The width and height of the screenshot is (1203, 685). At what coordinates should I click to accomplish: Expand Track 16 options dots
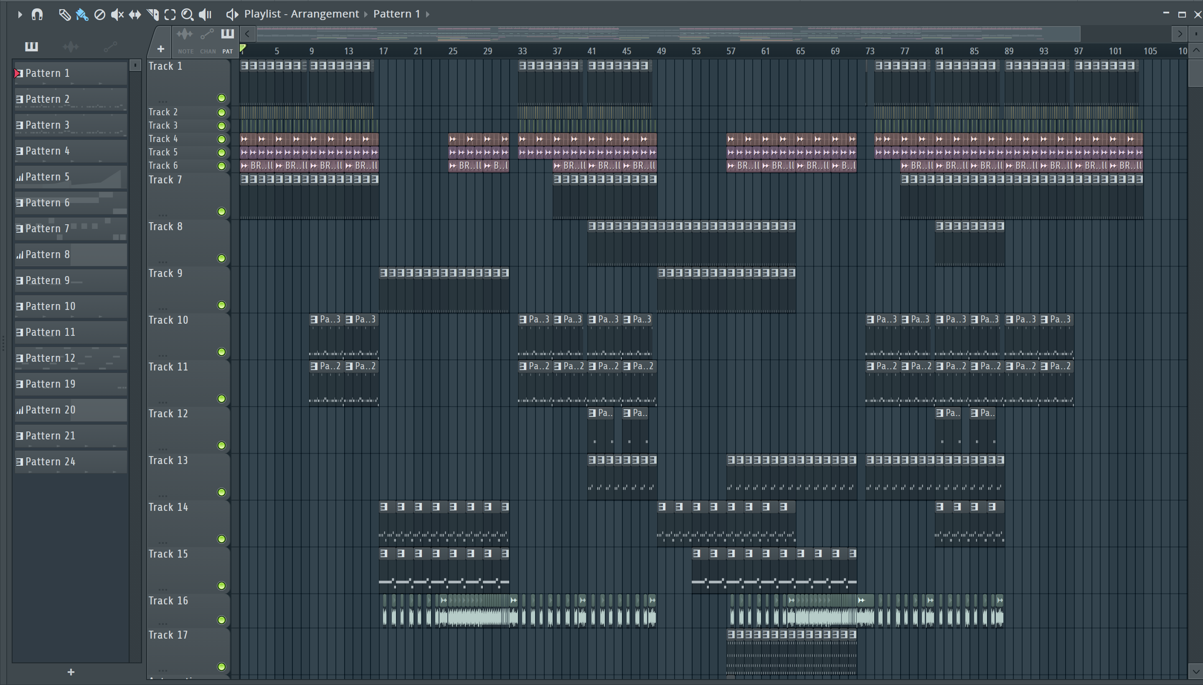(163, 623)
